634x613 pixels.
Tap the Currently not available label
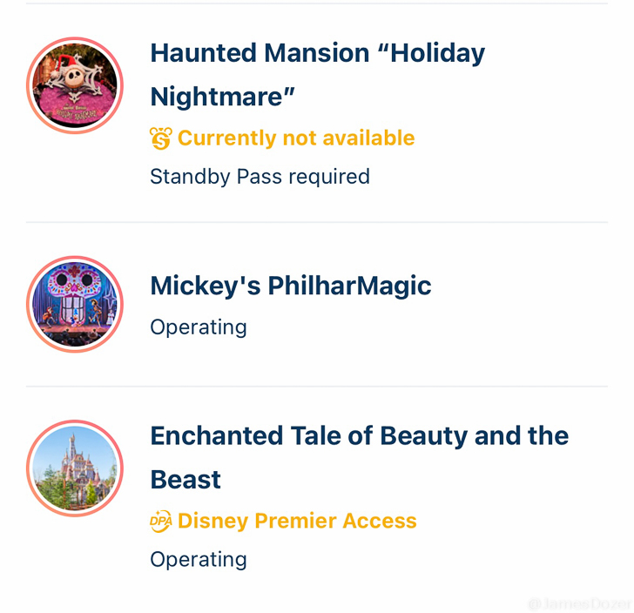296,138
